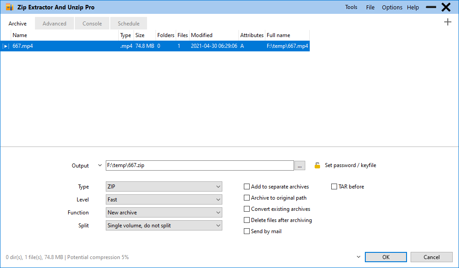The height and width of the screenshot is (268, 459).
Task: Open the Options menu
Action: [392, 7]
